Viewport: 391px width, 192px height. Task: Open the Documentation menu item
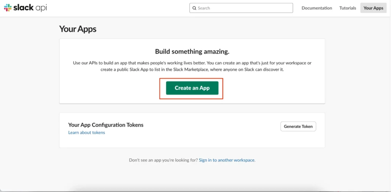(x=317, y=8)
